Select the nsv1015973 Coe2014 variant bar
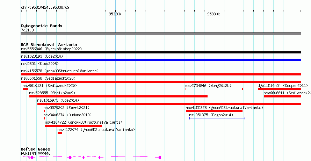This screenshot has width=311, height=161. (169, 104)
